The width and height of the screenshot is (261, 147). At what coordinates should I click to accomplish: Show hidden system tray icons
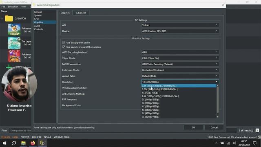[x=216, y=143]
